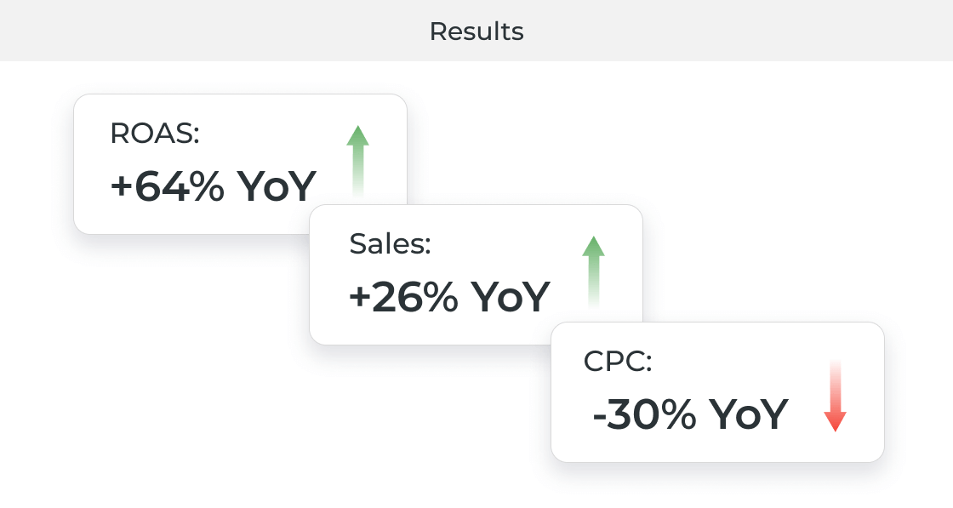Click the percent symbol in CPC value
953x508 pixels.
point(680,414)
